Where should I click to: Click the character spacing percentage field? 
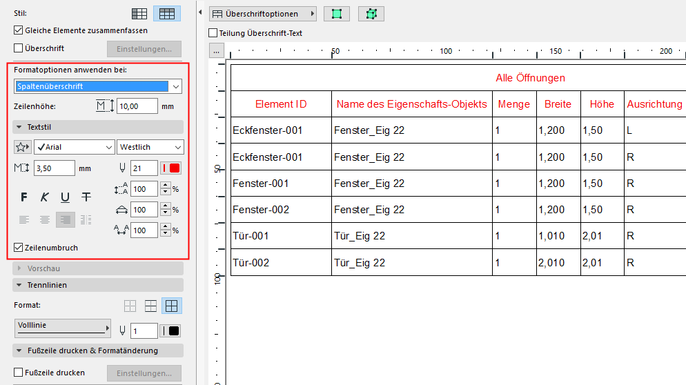coord(144,230)
